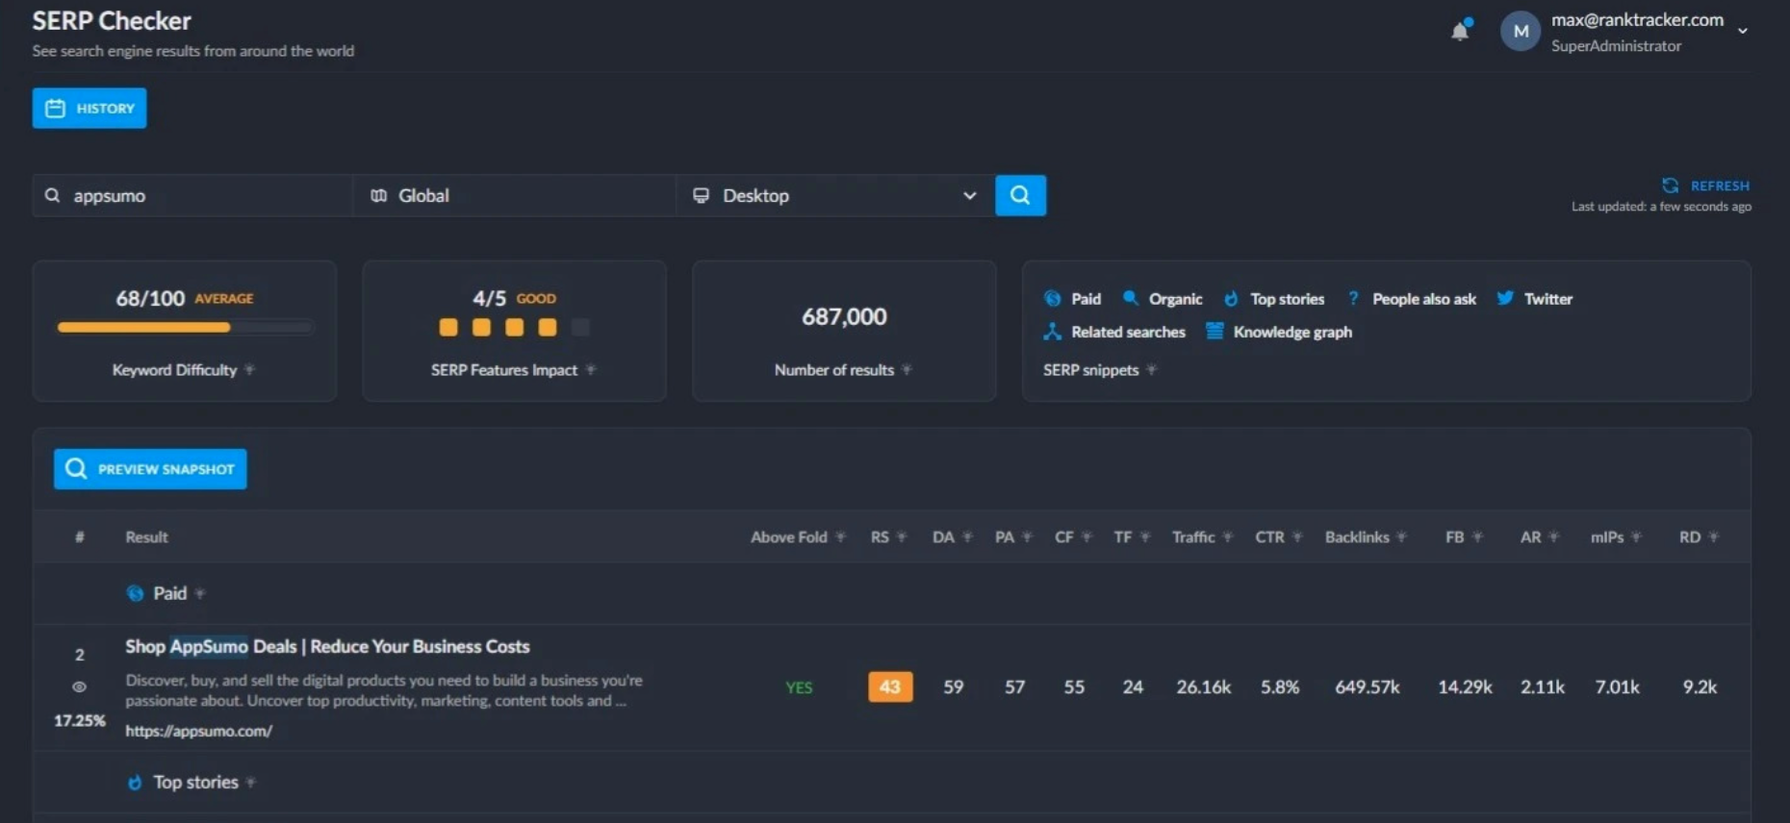Click the 649.57k backlinks value
Image resolution: width=1790 pixels, height=823 pixels.
pyautogui.click(x=1367, y=687)
